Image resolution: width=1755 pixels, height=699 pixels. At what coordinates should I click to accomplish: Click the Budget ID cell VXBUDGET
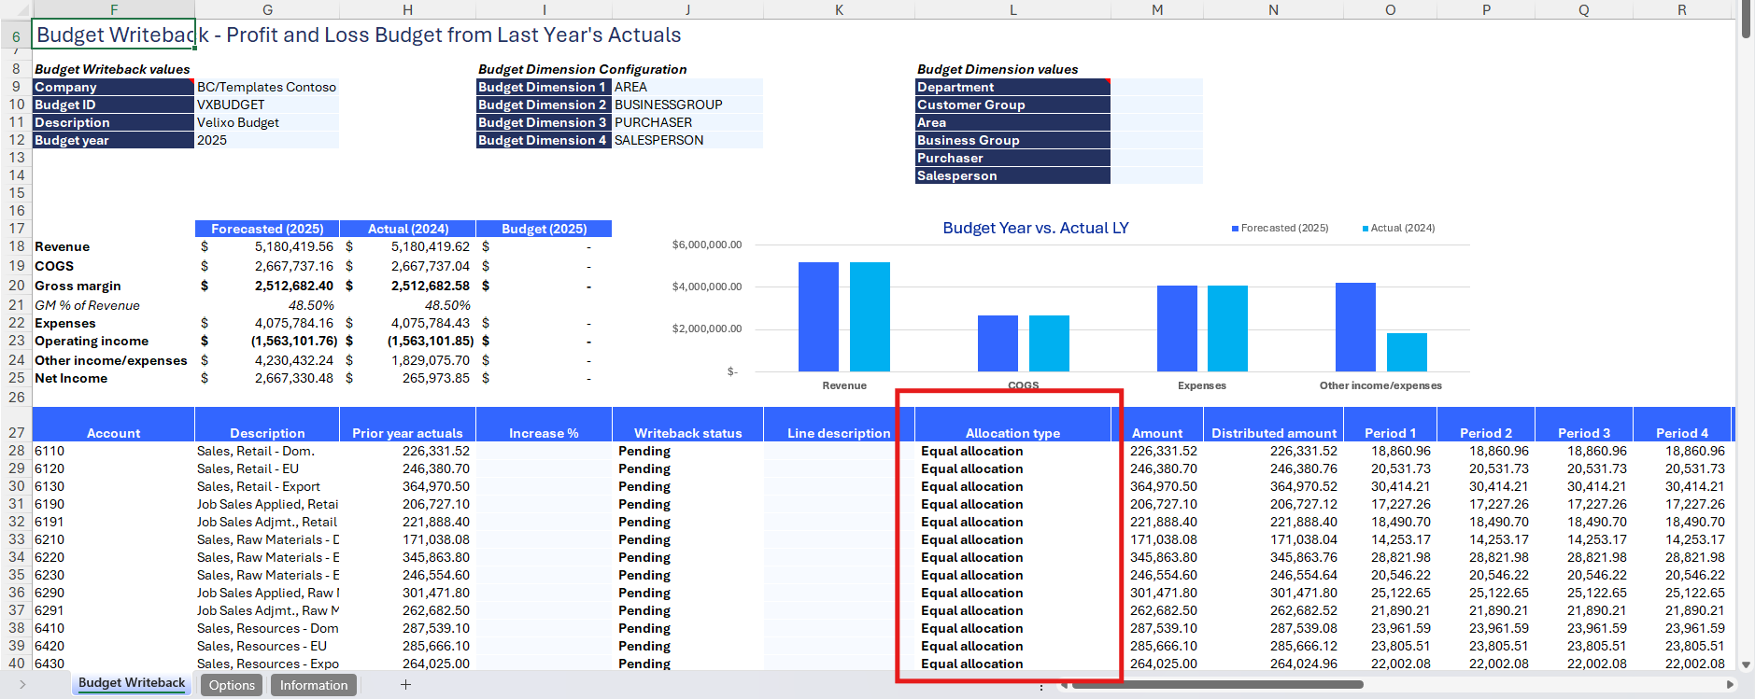[266, 105]
